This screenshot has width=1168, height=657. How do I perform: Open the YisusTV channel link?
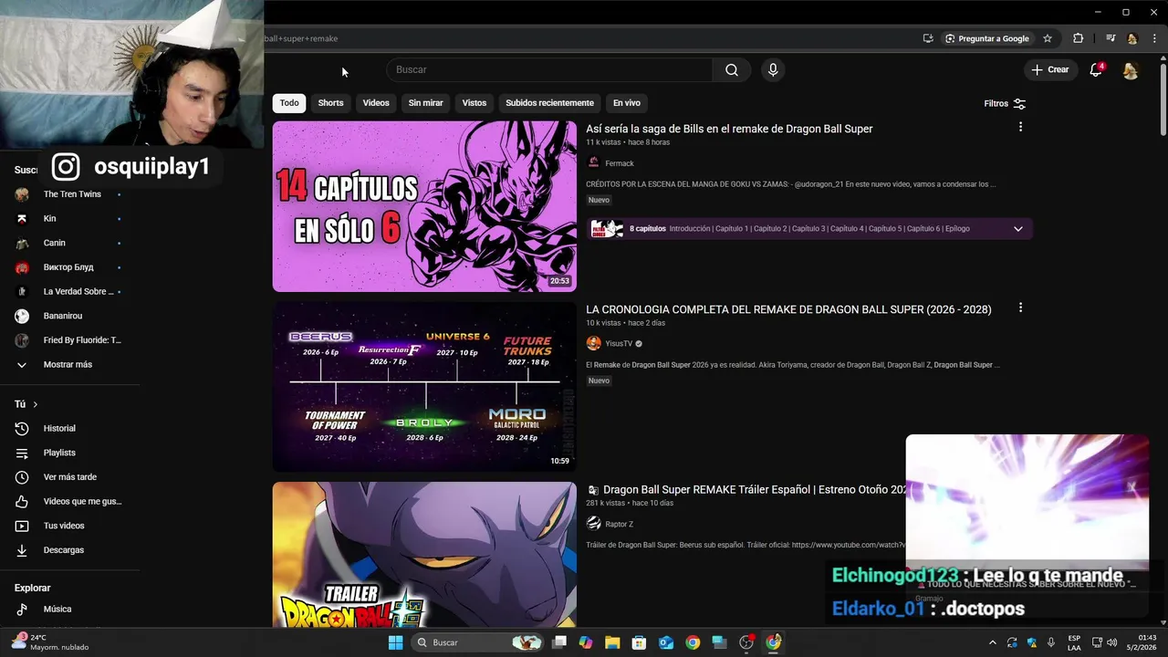point(618,344)
